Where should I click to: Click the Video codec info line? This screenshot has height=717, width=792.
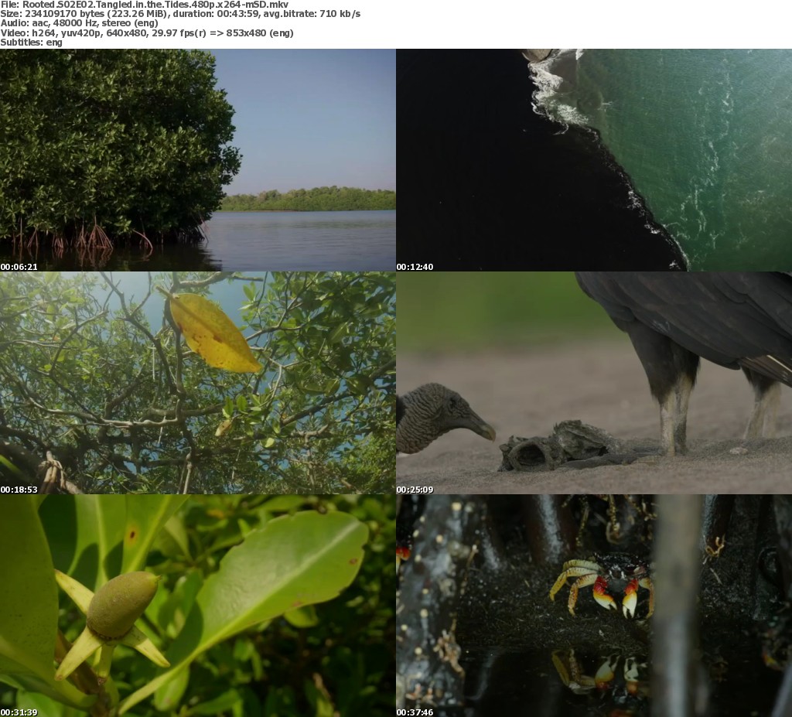146,32
